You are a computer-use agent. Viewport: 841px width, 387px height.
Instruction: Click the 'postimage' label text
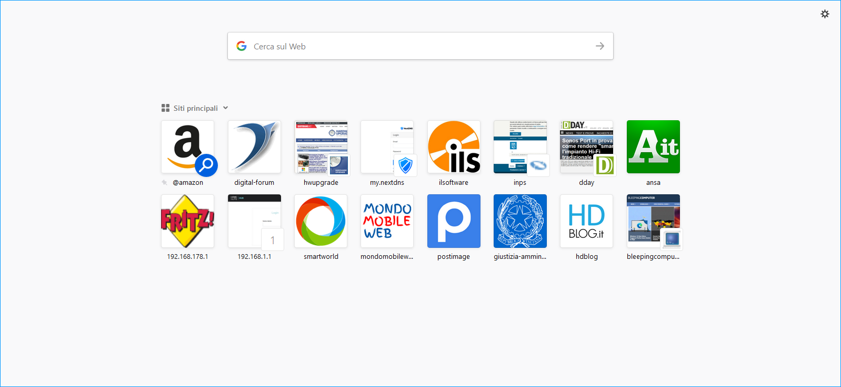454,256
